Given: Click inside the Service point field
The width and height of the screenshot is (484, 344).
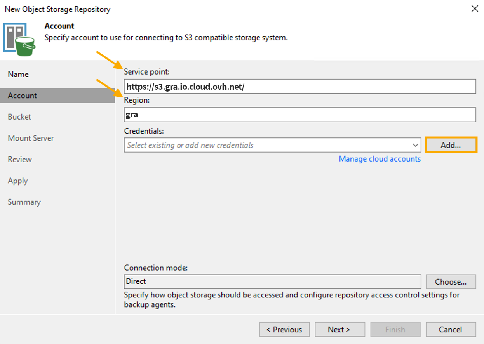Looking at the screenshot, I should (300, 86).
